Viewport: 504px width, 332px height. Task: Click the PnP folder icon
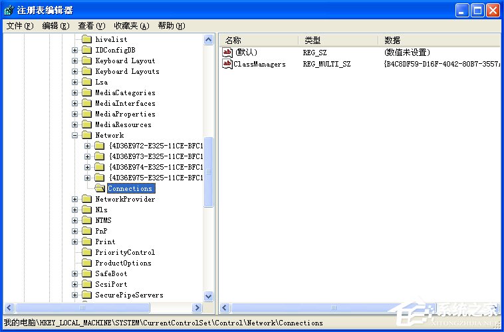(86, 231)
